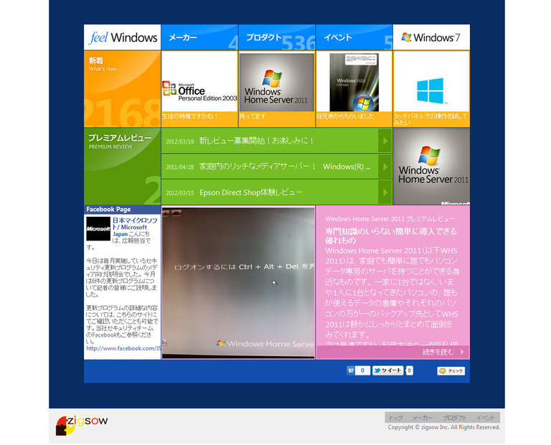Click the Hatena bookmark B! button

pos(352,371)
